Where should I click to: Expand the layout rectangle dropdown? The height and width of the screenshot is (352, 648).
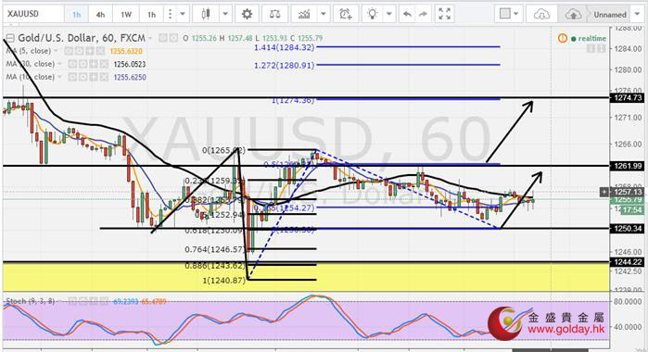click(509, 15)
